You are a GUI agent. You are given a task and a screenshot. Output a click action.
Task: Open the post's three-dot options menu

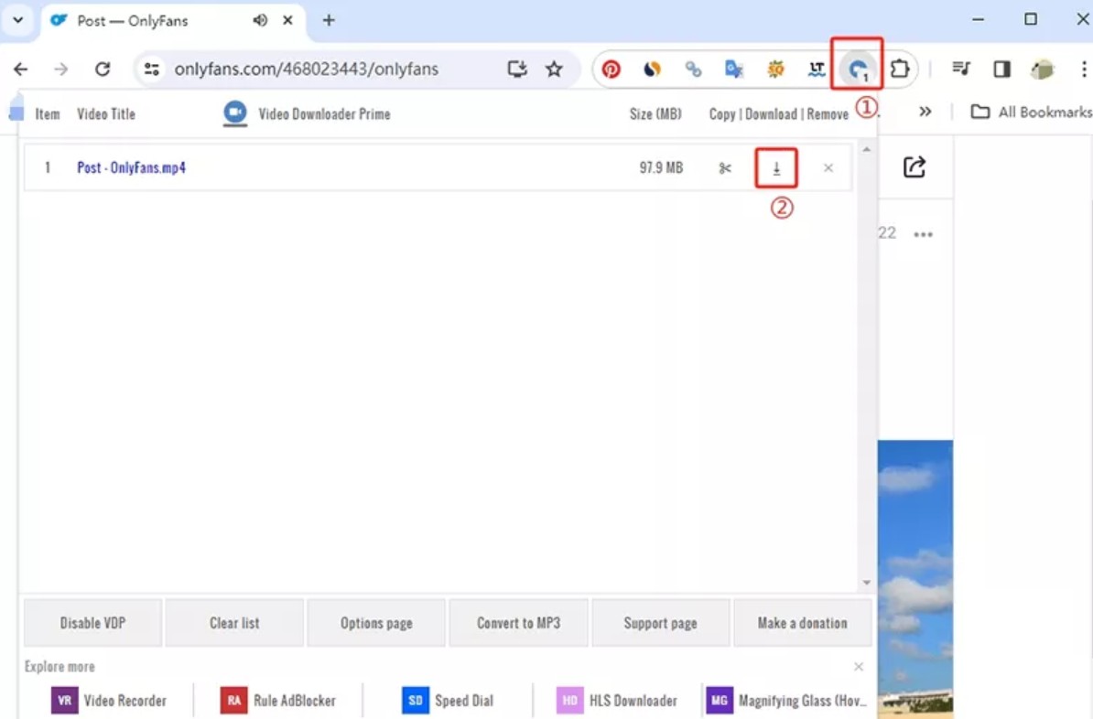pos(923,235)
